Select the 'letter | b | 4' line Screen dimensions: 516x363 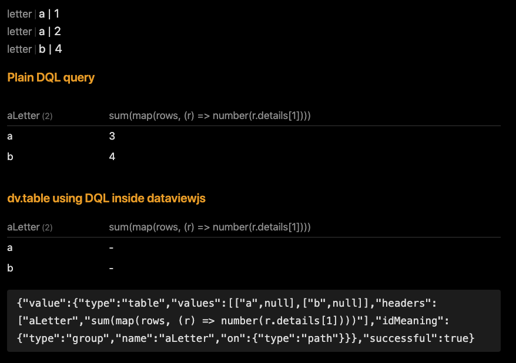point(35,49)
